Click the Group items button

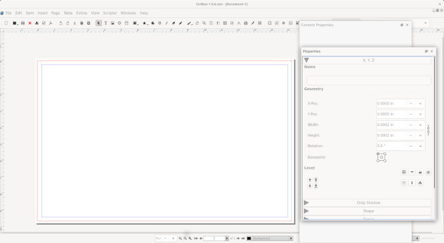[404, 172]
